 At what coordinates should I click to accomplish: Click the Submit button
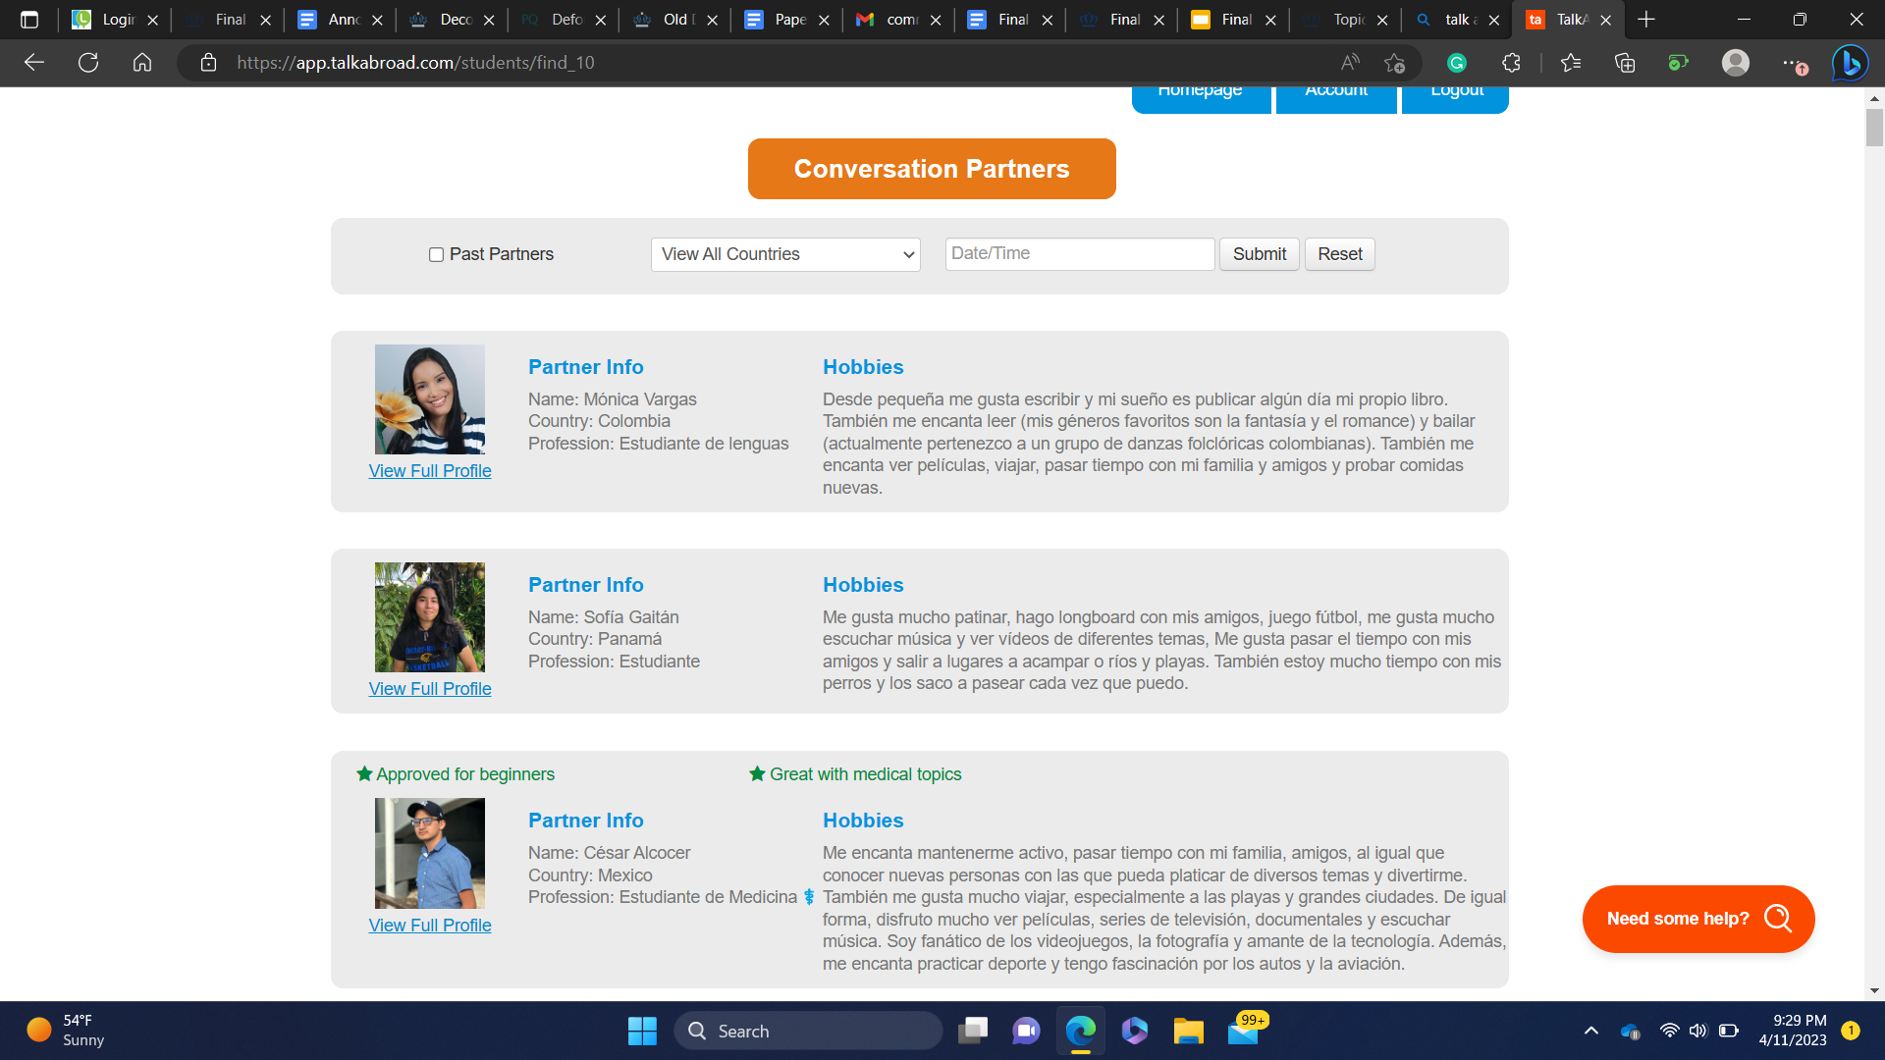pos(1259,254)
